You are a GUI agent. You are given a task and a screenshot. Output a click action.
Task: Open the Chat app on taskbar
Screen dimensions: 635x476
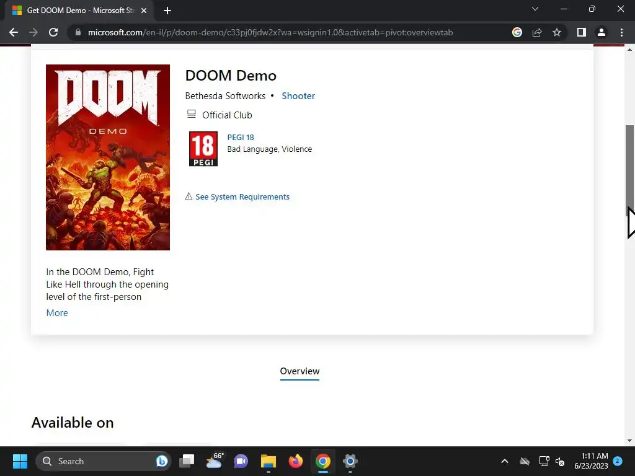click(x=241, y=461)
